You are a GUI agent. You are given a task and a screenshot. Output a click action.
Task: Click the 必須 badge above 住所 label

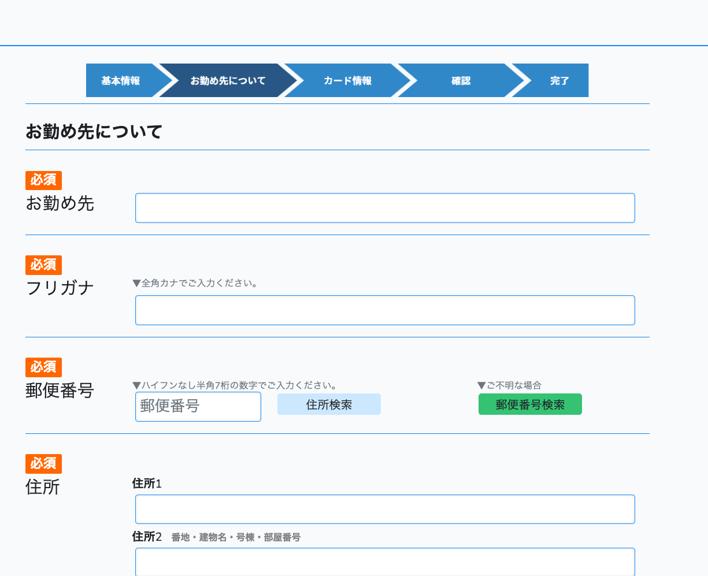pyautogui.click(x=43, y=463)
